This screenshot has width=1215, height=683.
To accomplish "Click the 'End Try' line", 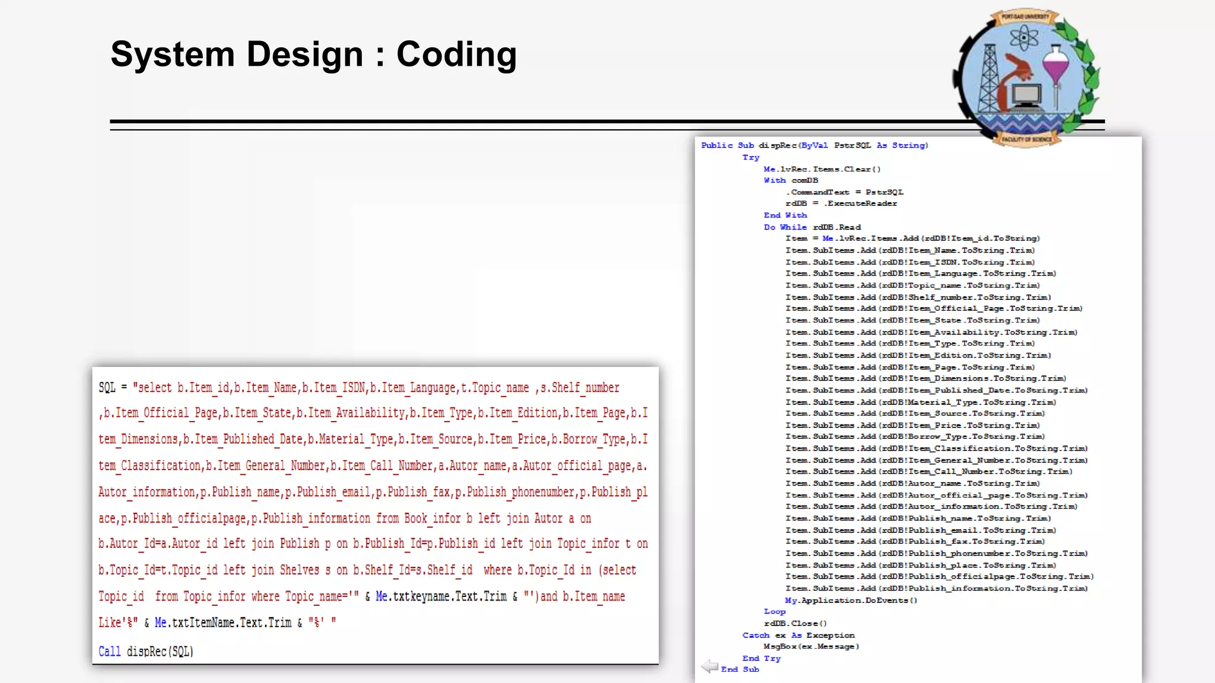I will coord(761,658).
